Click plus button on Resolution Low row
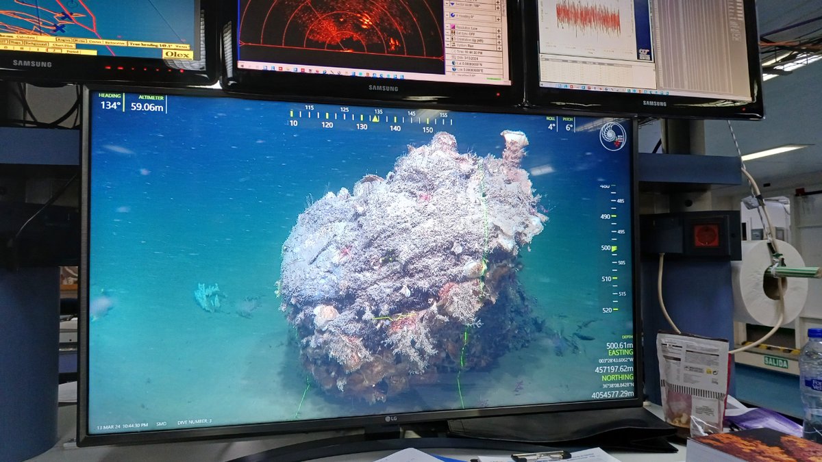822x462 pixels. click(x=499, y=31)
